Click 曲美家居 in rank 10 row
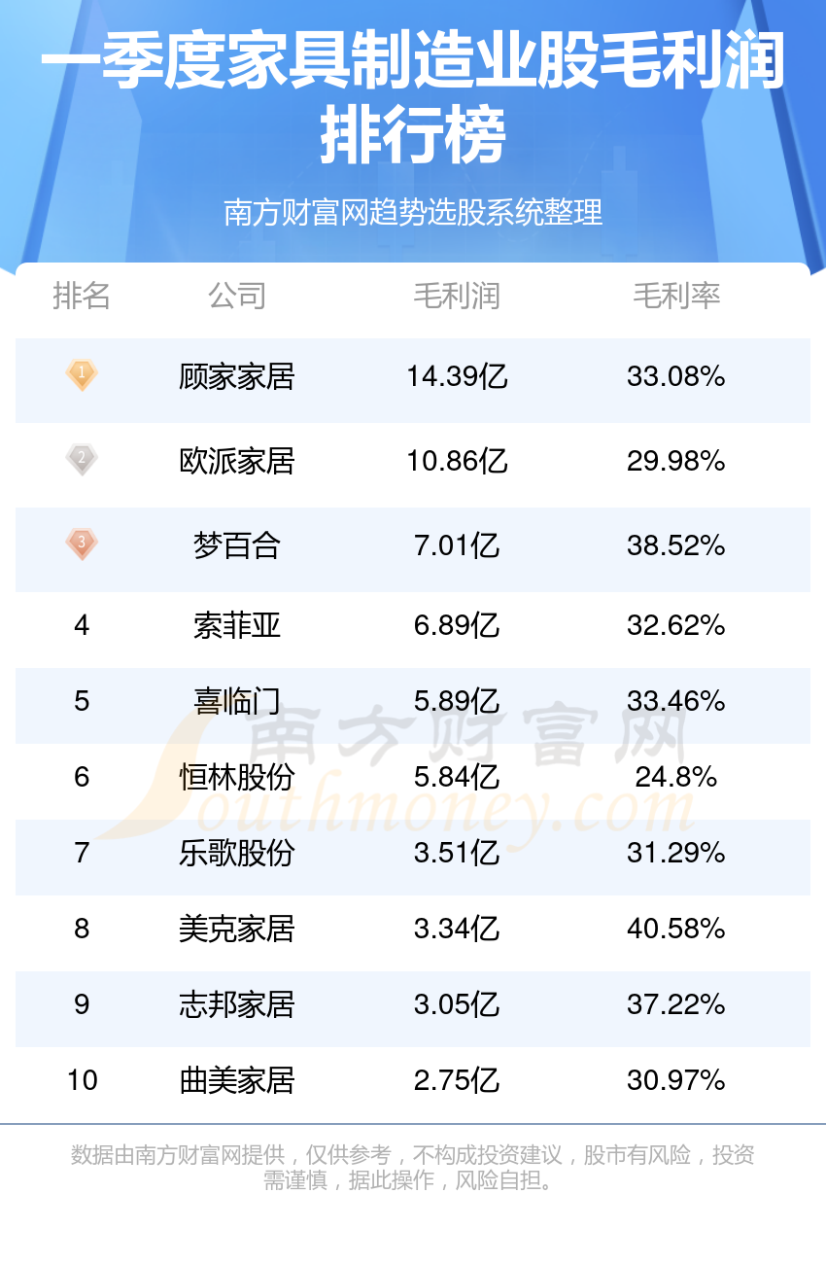This screenshot has width=826, height=1264. pyautogui.click(x=237, y=1080)
